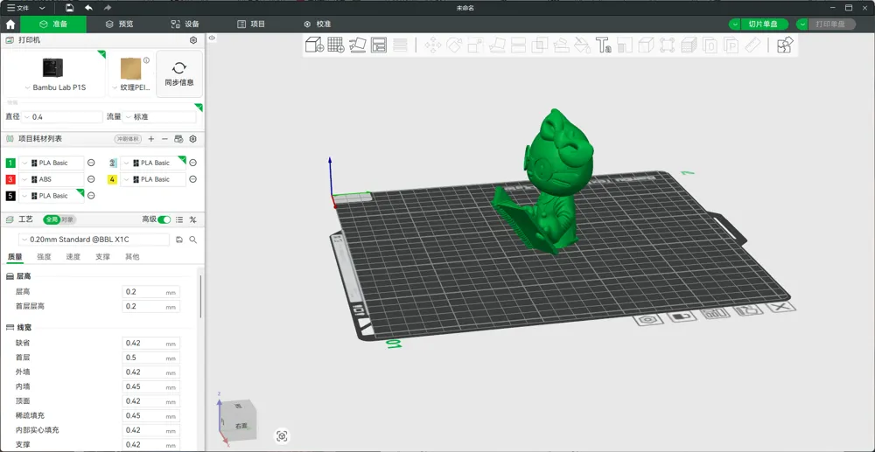Open slice plate dropdown arrow
Image resolution: width=875 pixels, height=452 pixels.
[x=735, y=24]
